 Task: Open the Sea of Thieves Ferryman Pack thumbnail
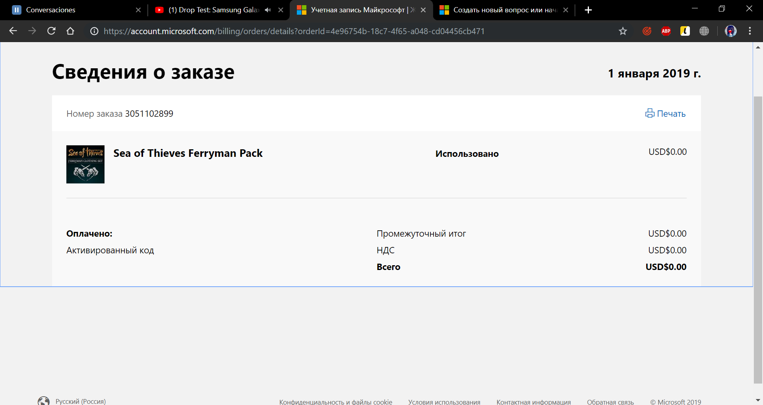(x=85, y=164)
